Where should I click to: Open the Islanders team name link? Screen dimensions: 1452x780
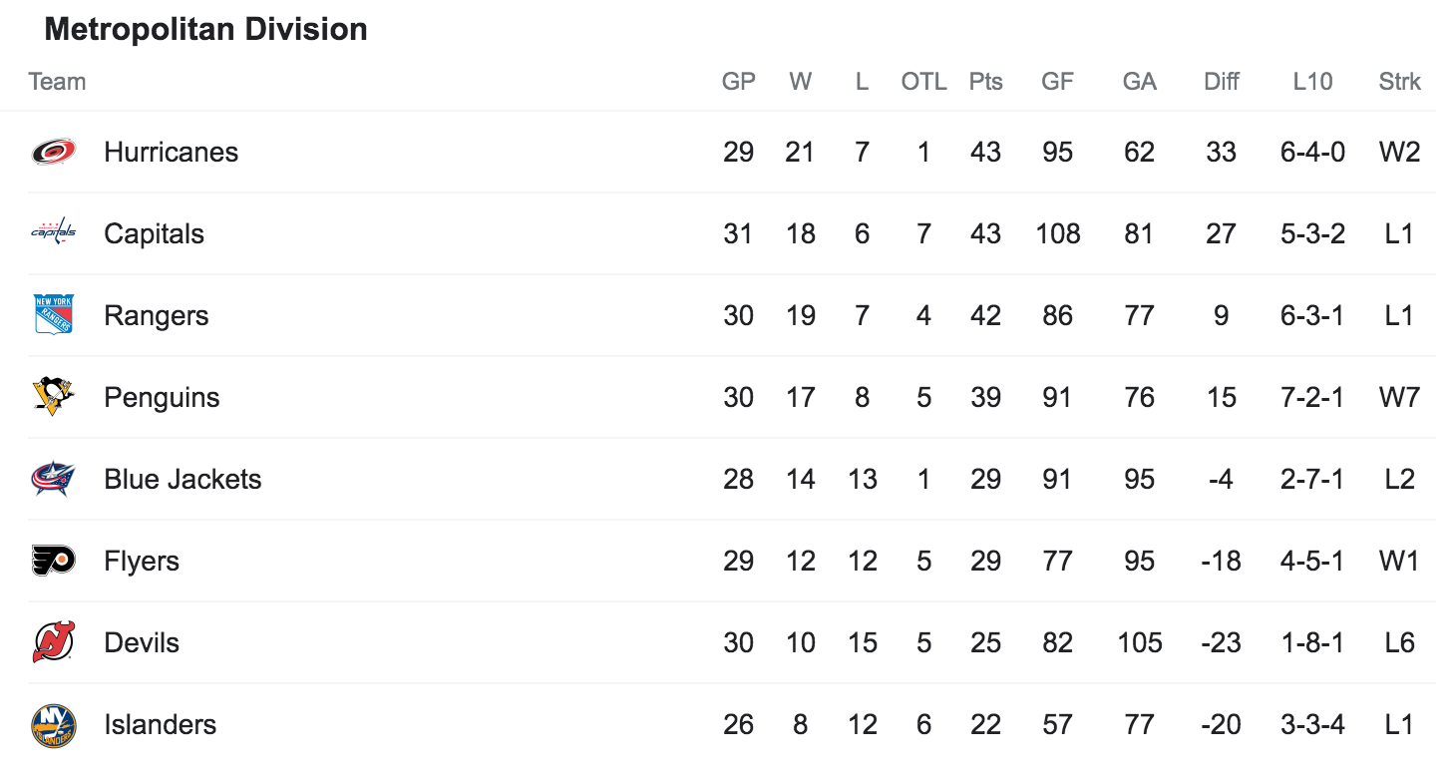pyautogui.click(x=160, y=724)
